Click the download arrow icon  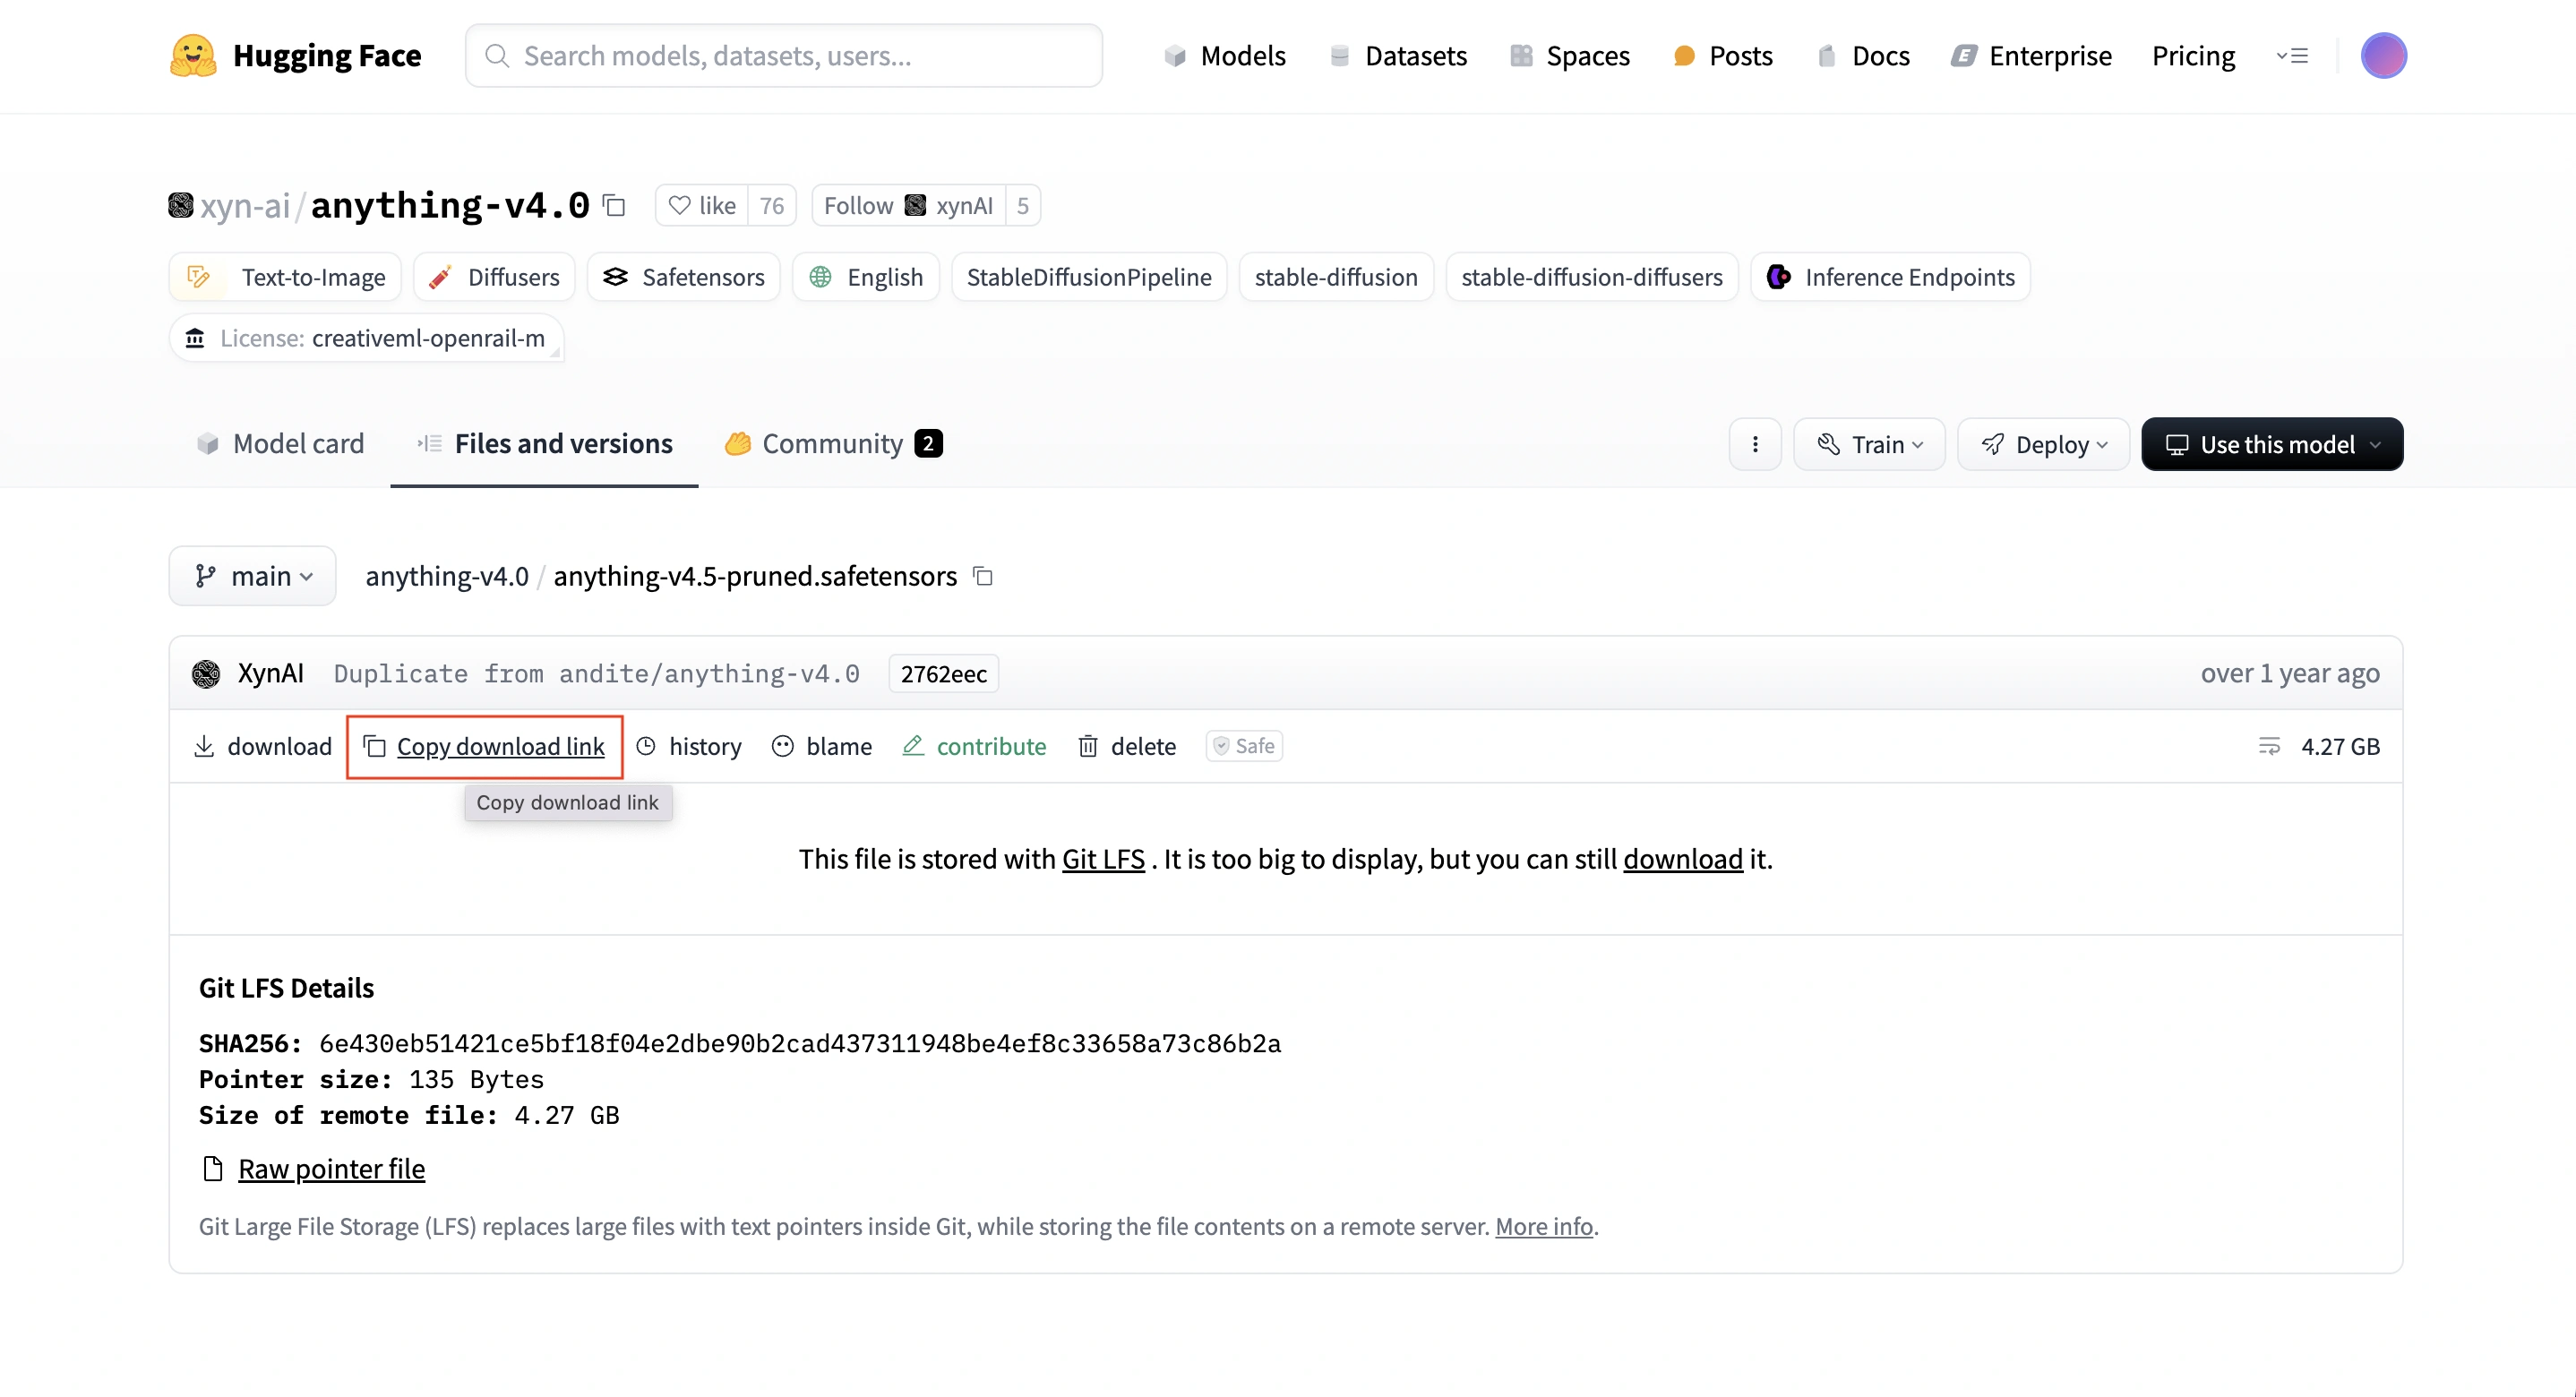coord(204,746)
